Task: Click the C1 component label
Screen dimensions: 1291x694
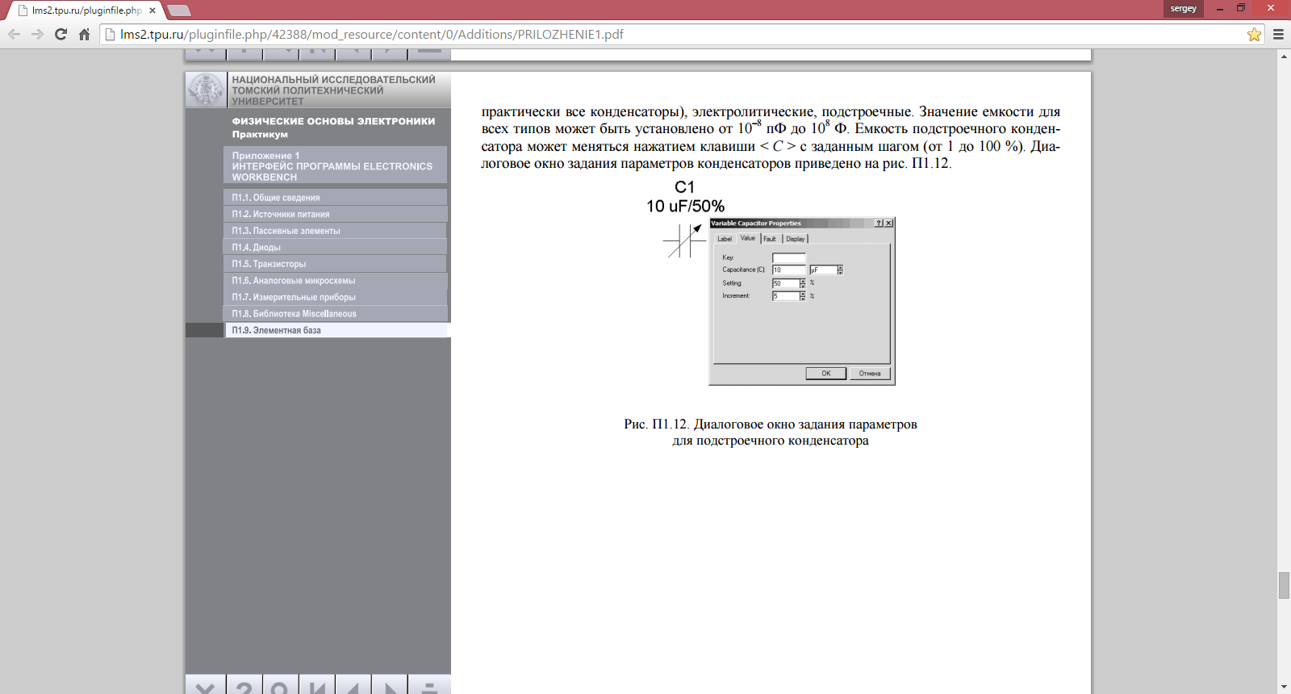Action: (x=684, y=187)
